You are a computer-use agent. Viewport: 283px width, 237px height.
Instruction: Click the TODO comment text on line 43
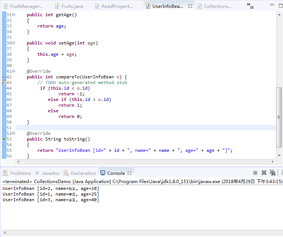[82, 83]
